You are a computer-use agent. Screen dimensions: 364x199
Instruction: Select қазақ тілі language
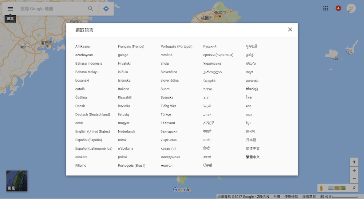pyautogui.click(x=168, y=149)
